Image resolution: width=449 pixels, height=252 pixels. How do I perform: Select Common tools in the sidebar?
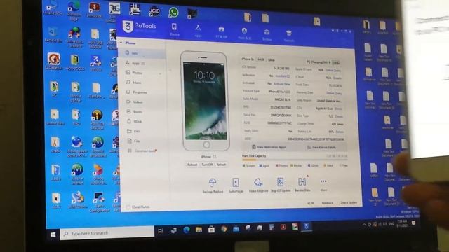pos(142,150)
